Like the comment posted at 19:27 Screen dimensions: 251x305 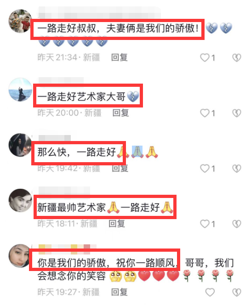coord(210,292)
